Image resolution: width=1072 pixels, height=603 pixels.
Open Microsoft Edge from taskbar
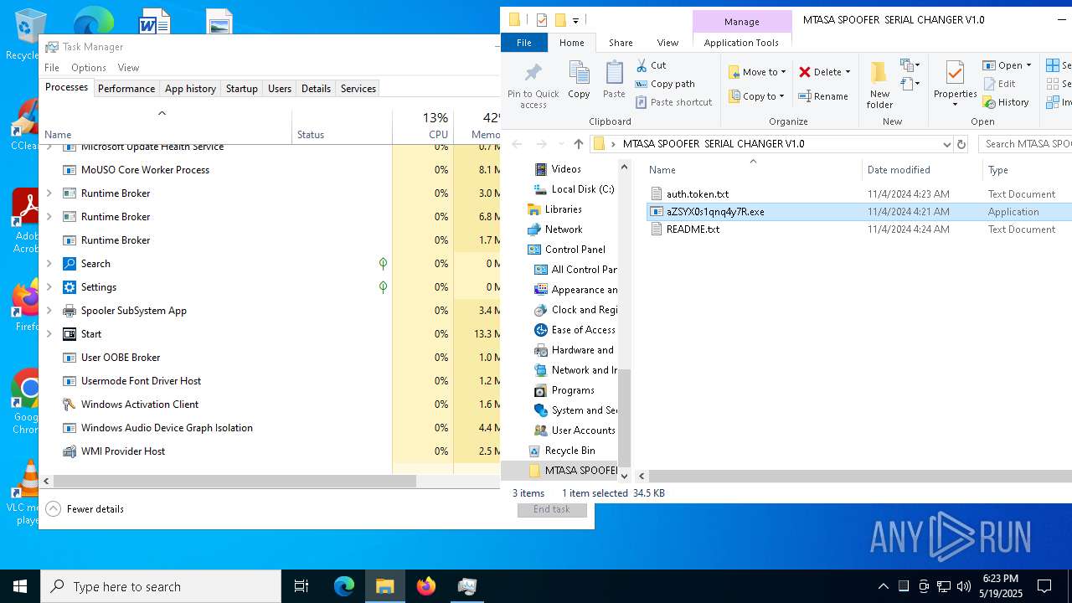pyautogui.click(x=344, y=586)
